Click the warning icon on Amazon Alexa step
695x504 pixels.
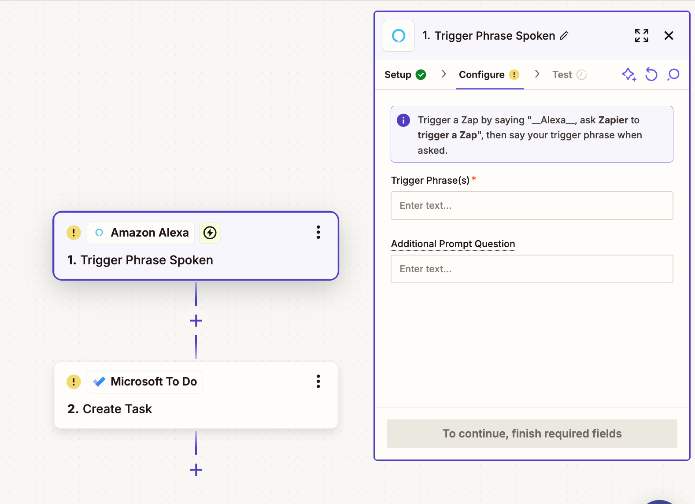[74, 233]
